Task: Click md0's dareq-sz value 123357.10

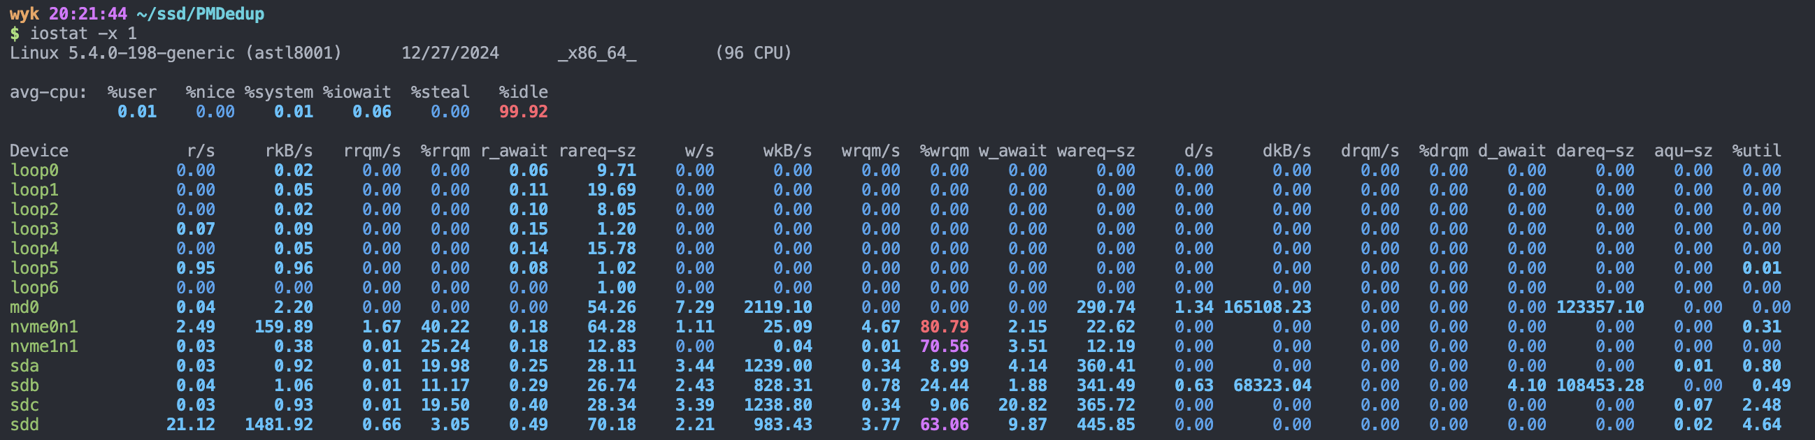Action: coord(1600,307)
